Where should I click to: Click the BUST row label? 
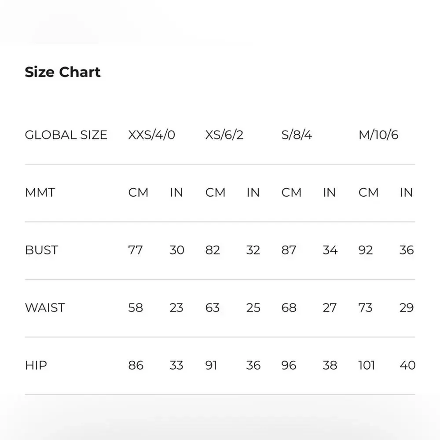tap(41, 250)
